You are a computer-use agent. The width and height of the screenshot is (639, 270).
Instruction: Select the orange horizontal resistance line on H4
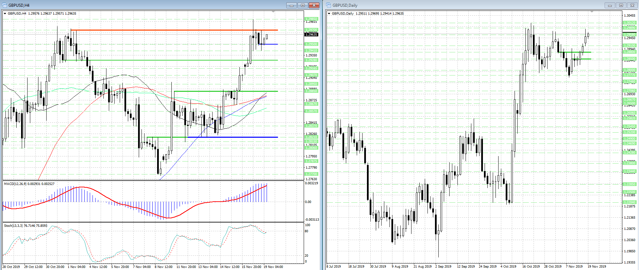pos(174,30)
